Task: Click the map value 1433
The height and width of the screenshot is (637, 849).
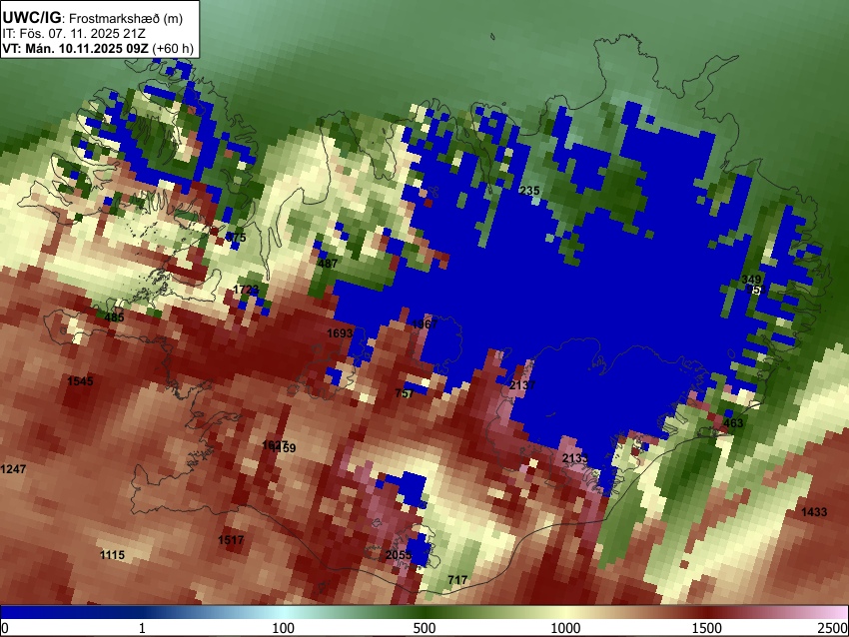Action: click(x=814, y=512)
